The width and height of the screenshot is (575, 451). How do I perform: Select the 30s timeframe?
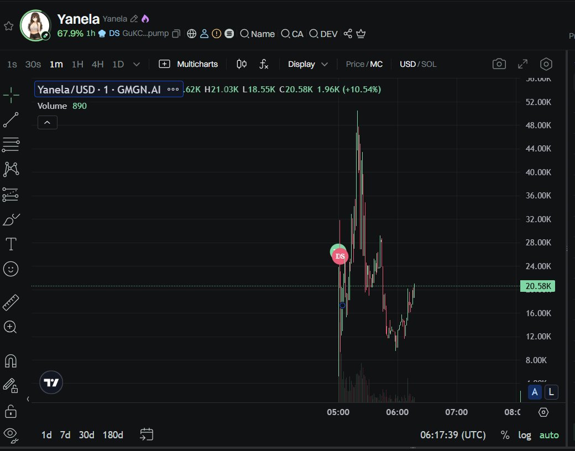33,64
